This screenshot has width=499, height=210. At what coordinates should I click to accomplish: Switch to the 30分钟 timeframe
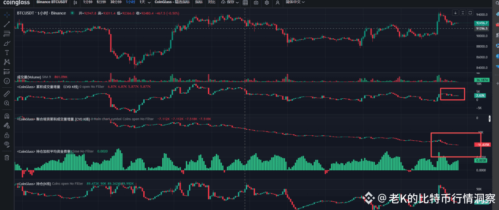[116, 2]
